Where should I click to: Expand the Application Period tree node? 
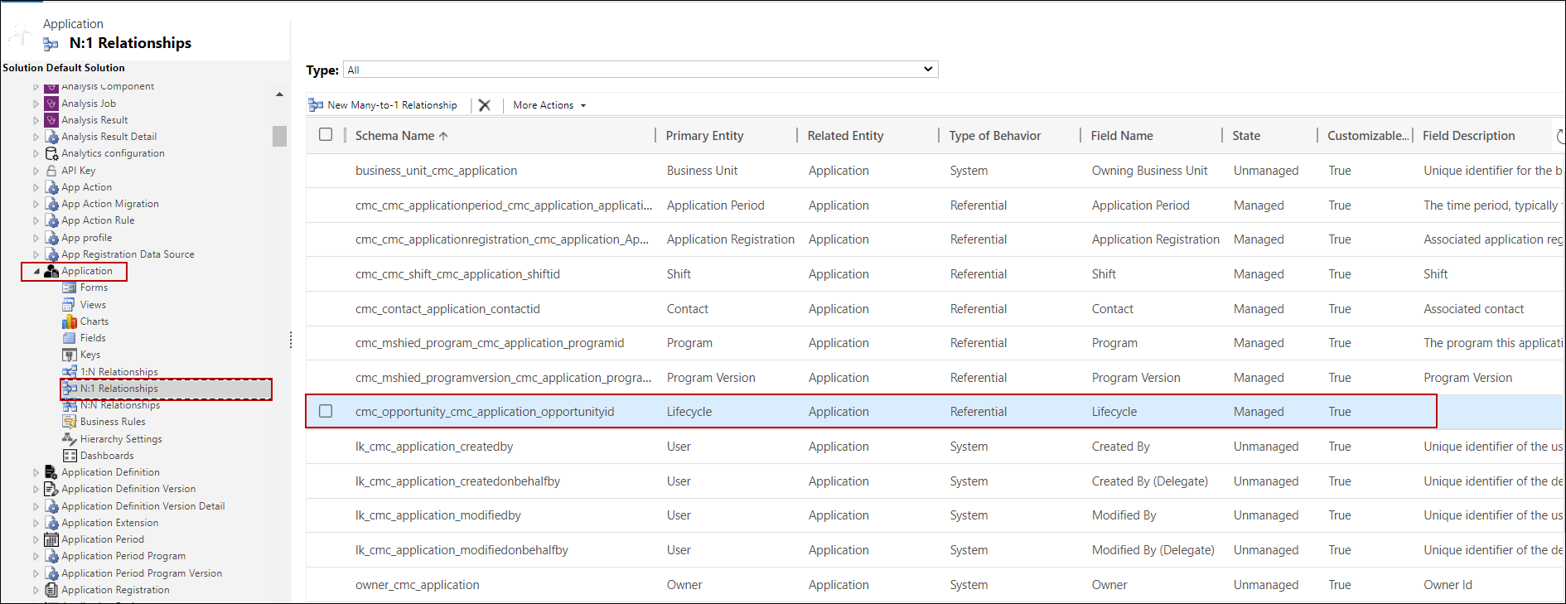pos(36,539)
